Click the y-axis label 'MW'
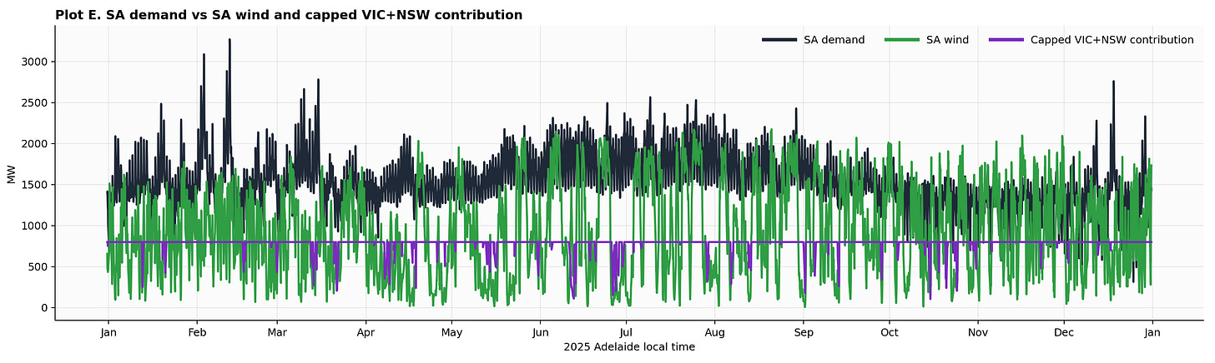 [11, 173]
